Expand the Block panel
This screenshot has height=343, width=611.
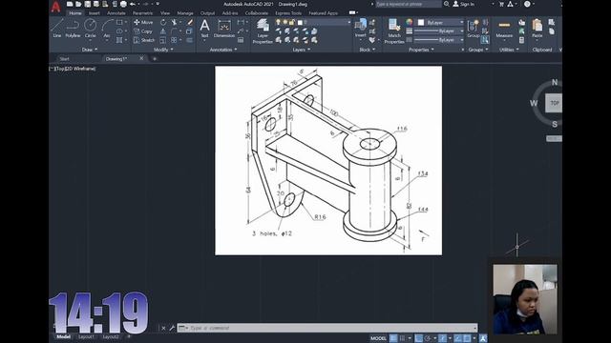point(367,50)
